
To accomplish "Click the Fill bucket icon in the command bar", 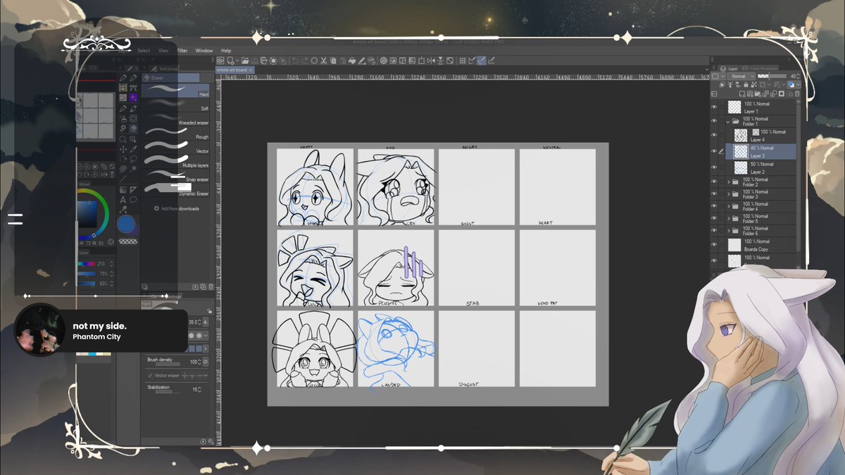I will click(x=352, y=61).
